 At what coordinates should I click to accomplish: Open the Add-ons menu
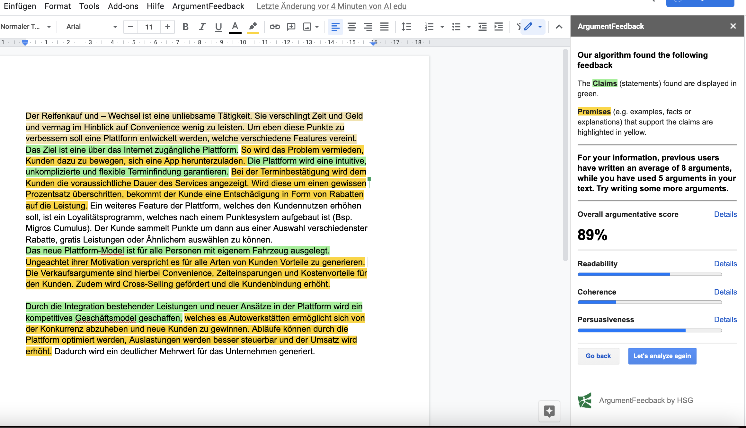[123, 6]
